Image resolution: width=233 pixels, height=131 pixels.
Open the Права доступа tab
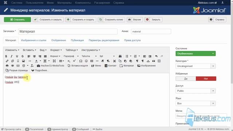point(133,40)
